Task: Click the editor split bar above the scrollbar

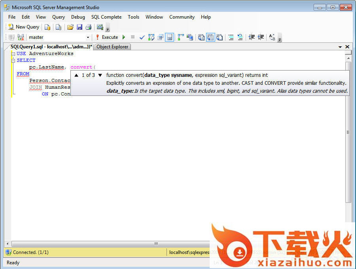Action: pos(348,53)
